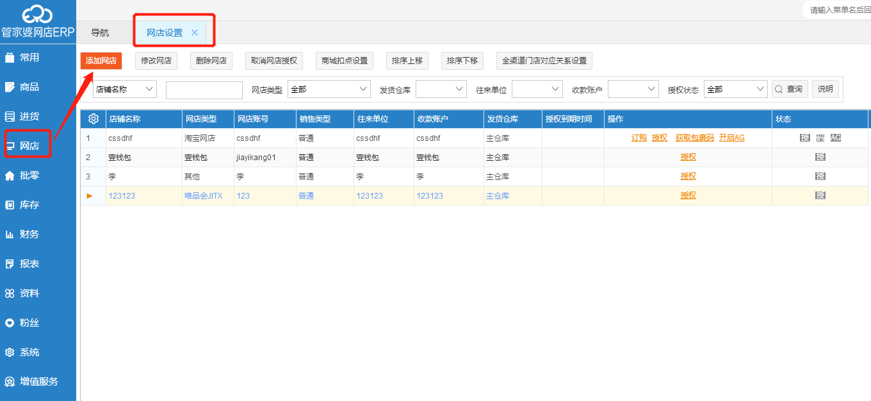Click the 删除网店 button
Screen dimensions: 871x401
tap(211, 61)
